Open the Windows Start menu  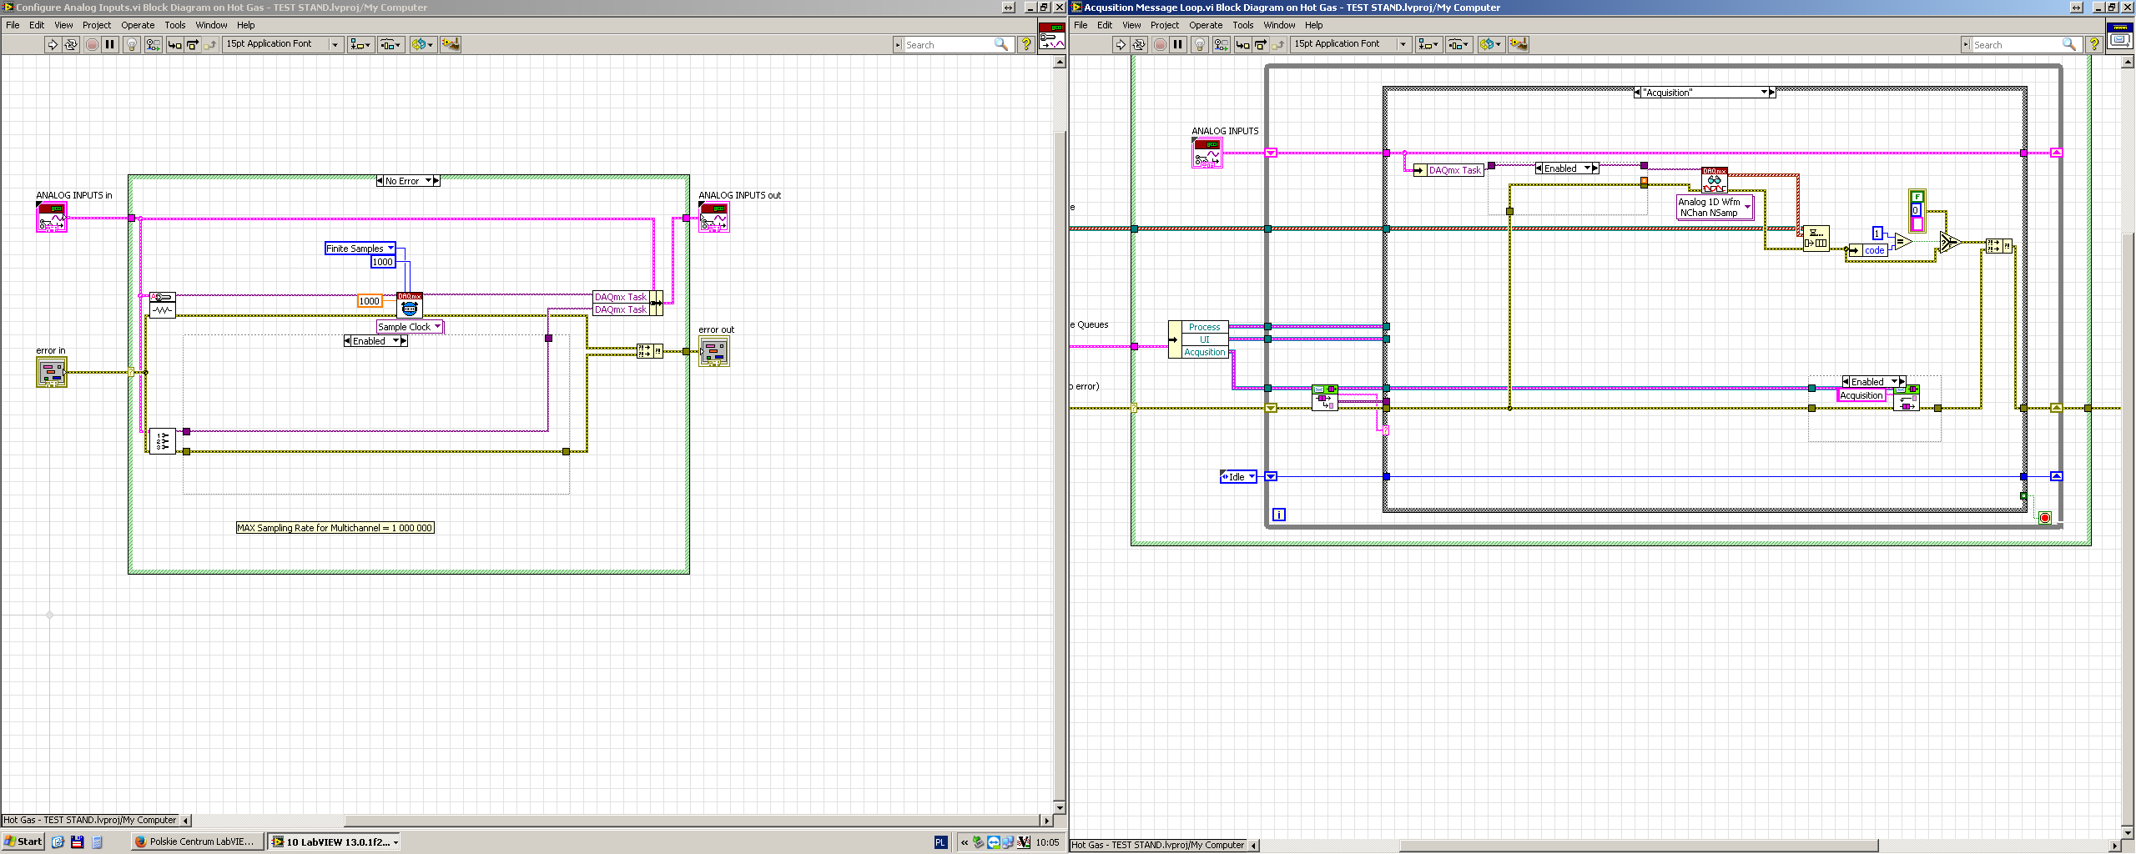pos(23,841)
